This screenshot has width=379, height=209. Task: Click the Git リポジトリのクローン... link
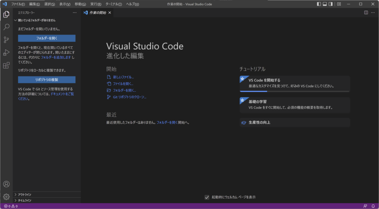coord(130,97)
